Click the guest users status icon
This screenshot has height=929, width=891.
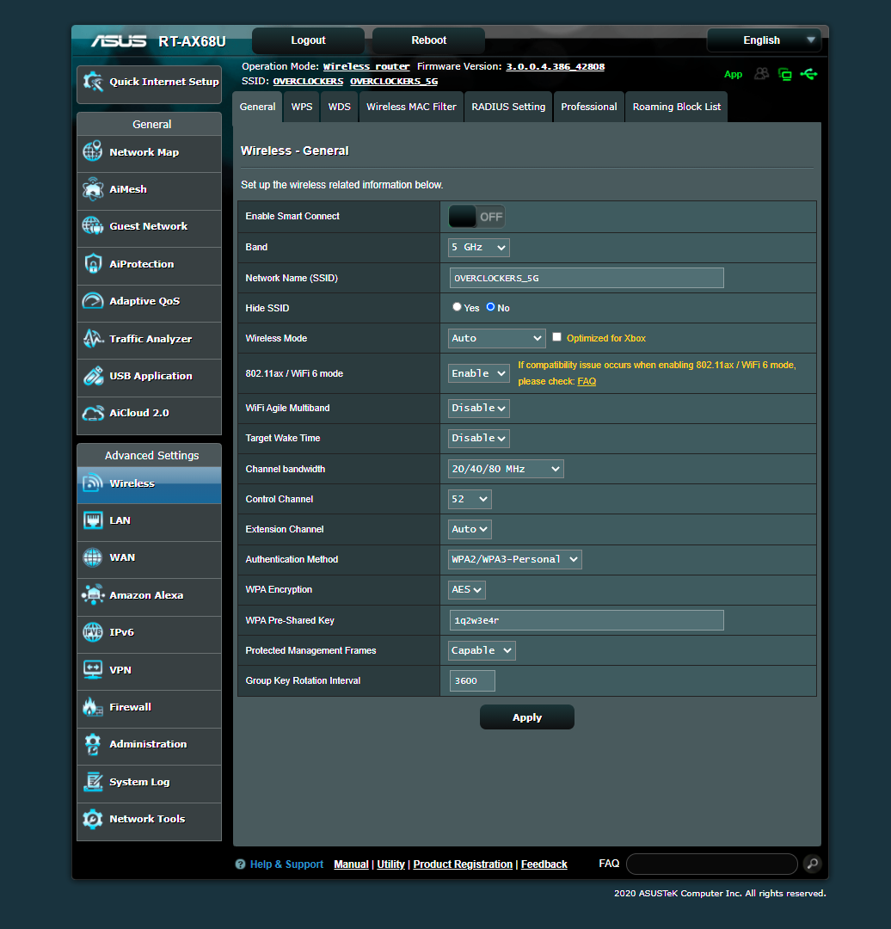[x=761, y=73]
